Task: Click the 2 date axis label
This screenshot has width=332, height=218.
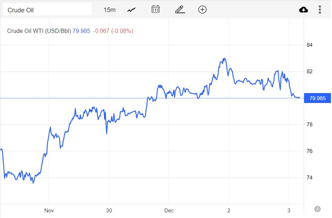Action: 229,211
